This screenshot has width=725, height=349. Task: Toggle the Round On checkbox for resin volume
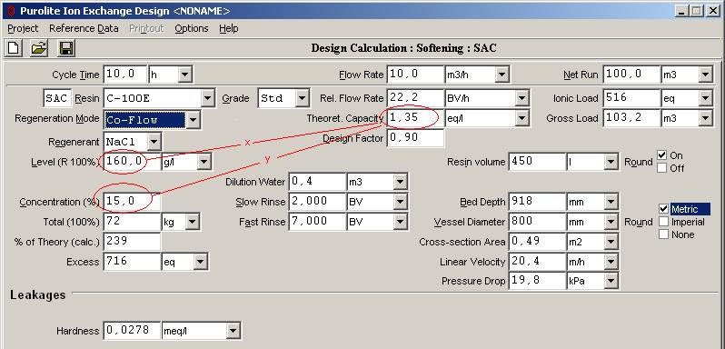click(x=661, y=155)
